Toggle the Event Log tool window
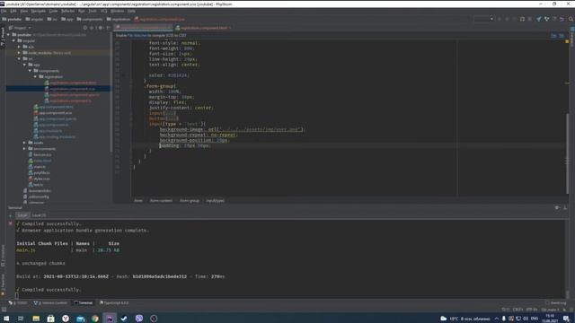Image resolution: width=575 pixels, height=323 pixels. coord(555,303)
